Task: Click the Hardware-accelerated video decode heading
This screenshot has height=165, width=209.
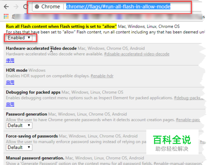Action: pyautogui.click(x=41, y=48)
